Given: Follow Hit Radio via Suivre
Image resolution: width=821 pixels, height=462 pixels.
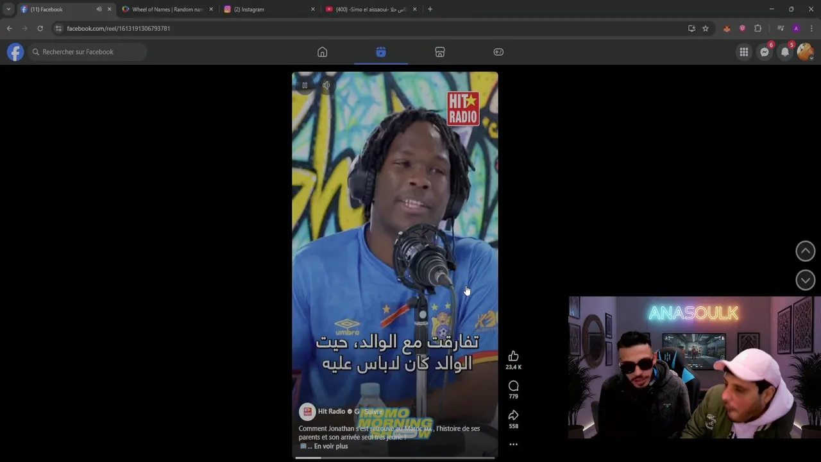Looking at the screenshot, I should coord(373,411).
